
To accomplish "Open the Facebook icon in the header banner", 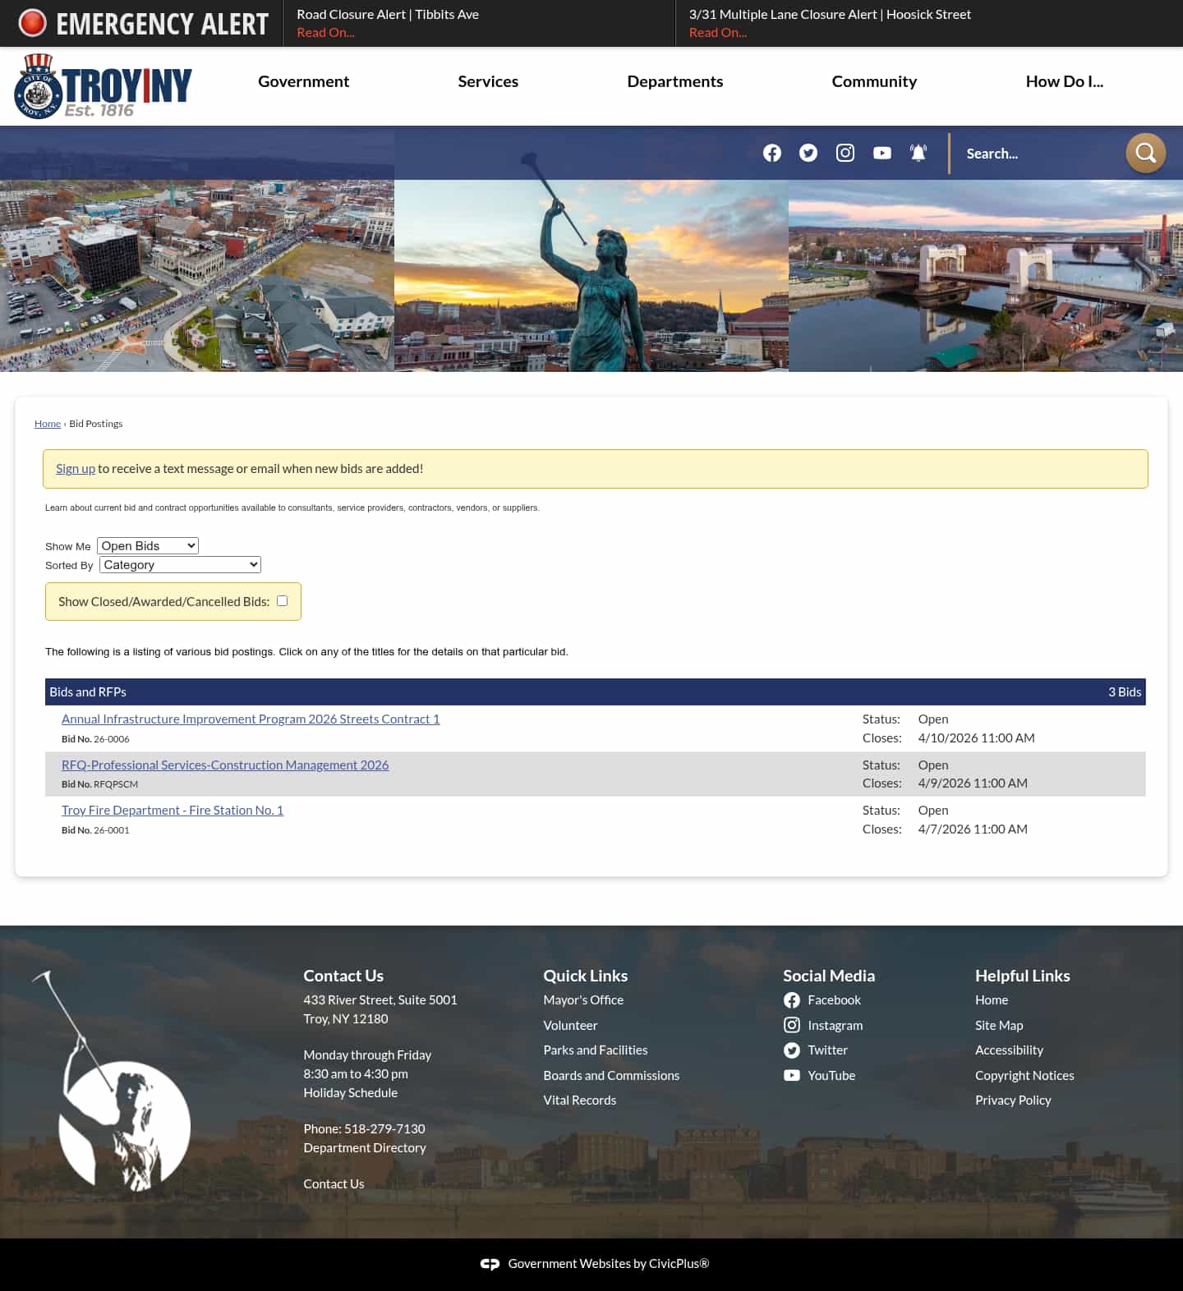I will (772, 153).
